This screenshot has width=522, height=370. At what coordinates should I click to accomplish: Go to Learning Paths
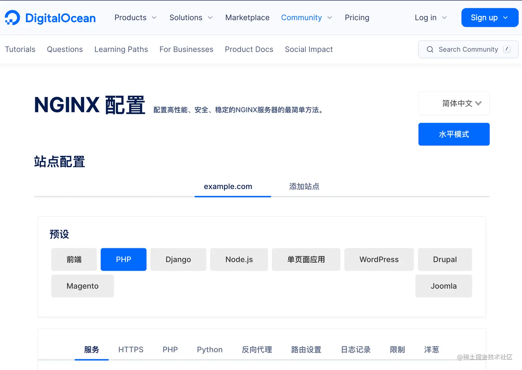(121, 49)
